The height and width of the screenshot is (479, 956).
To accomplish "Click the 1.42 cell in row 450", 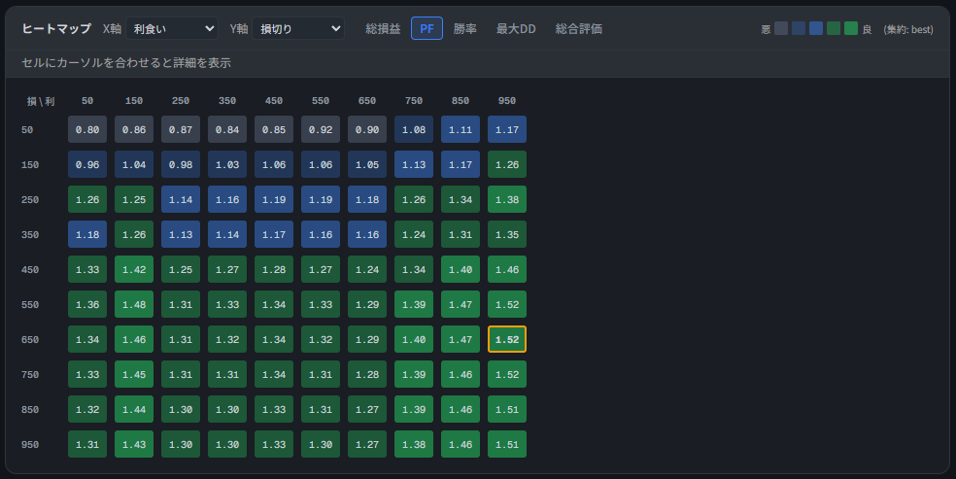I will pyautogui.click(x=134, y=269).
